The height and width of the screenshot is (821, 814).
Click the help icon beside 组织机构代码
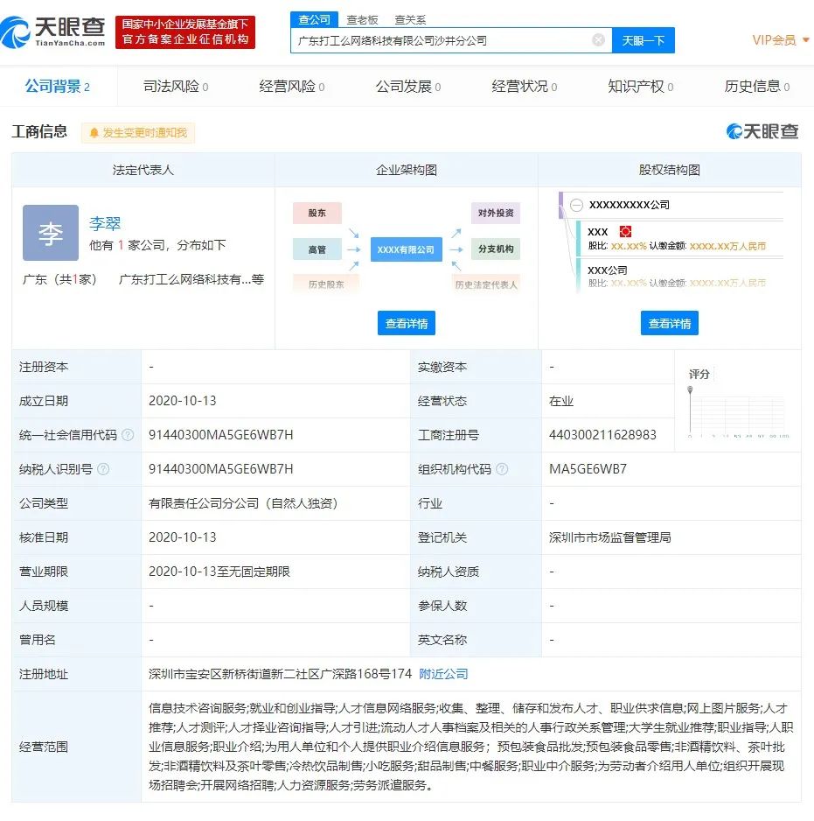point(502,469)
